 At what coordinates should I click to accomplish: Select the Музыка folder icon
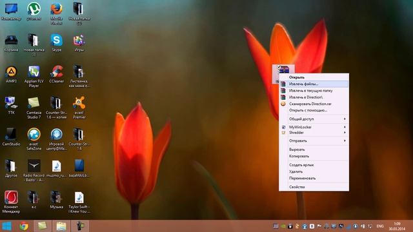coord(56,200)
